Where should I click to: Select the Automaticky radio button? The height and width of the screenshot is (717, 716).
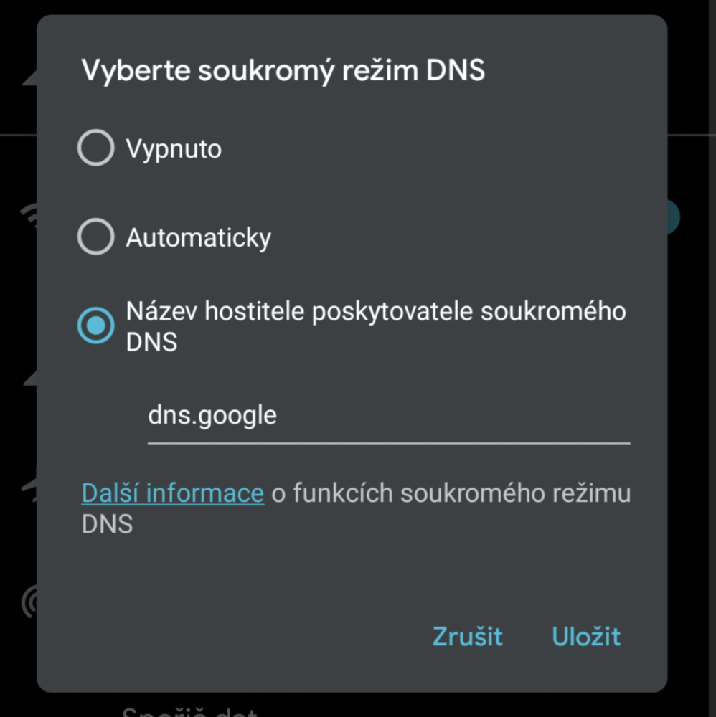pyautogui.click(x=95, y=237)
